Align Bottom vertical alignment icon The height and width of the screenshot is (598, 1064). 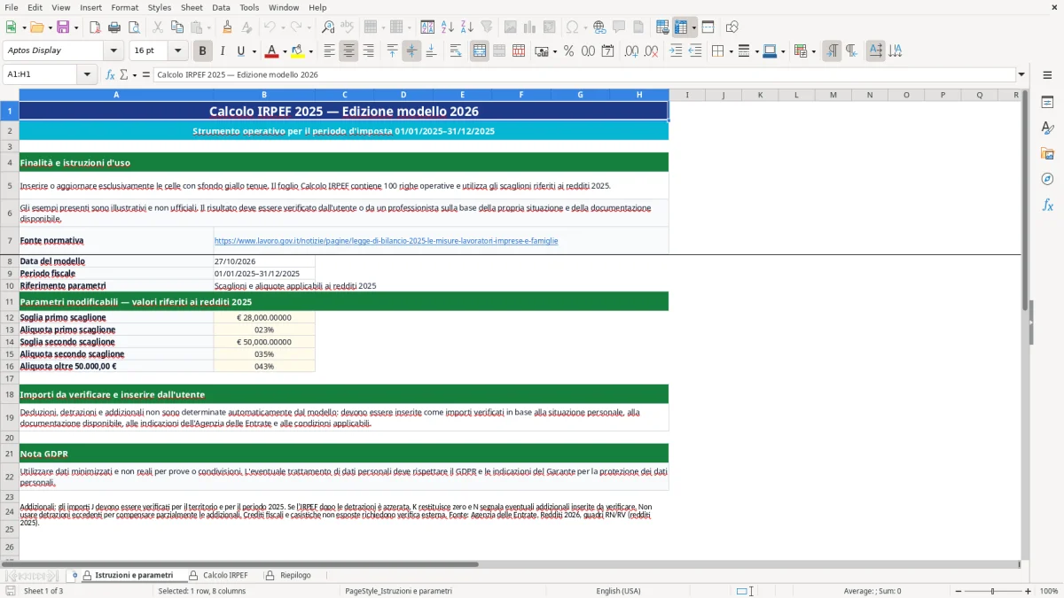431,51
